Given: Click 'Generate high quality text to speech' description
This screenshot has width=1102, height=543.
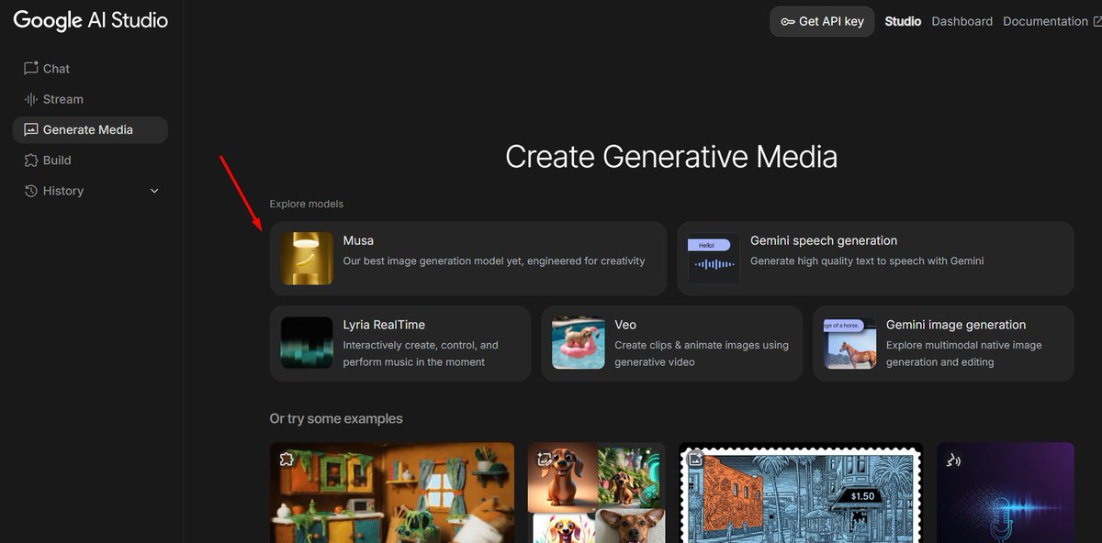Looking at the screenshot, I should tap(867, 261).
